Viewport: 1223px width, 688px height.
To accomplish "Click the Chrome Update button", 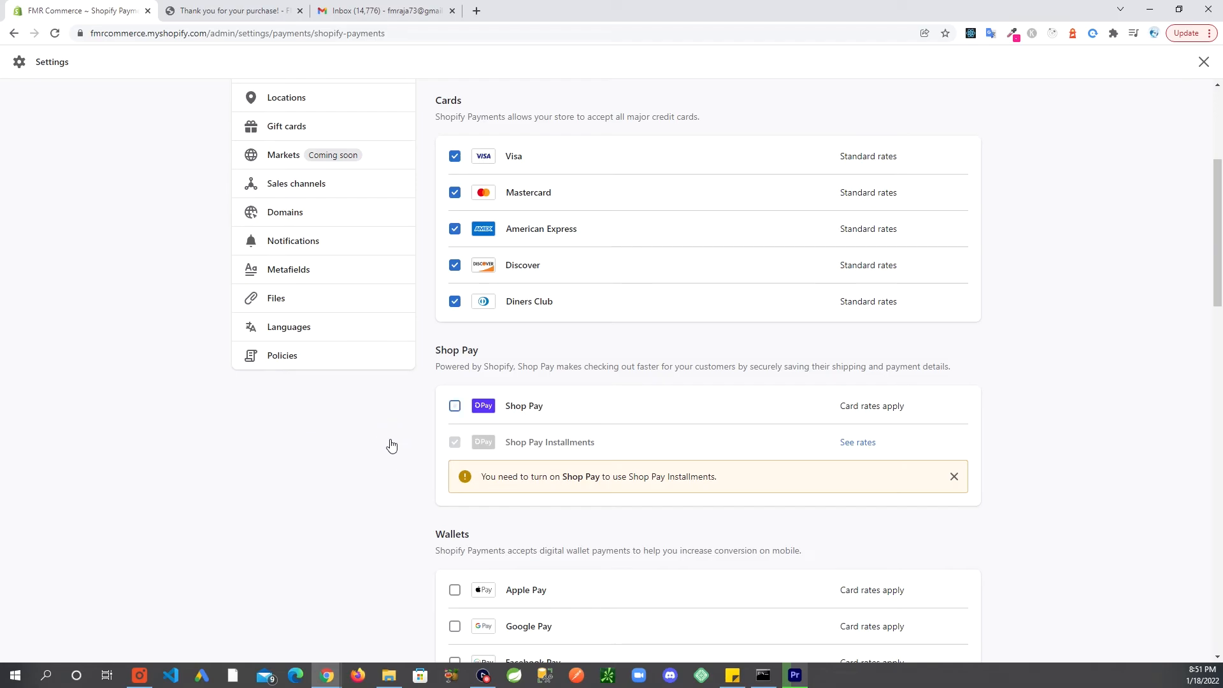I will click(x=1191, y=33).
